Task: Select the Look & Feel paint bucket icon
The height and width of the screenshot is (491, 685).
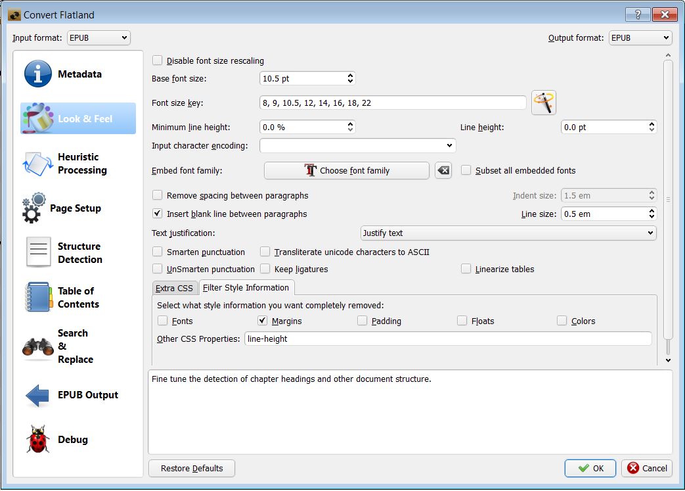Action: pos(37,118)
